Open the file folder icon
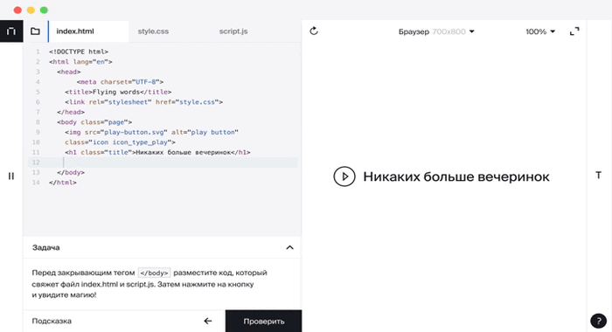Image resolution: width=612 pixels, height=332 pixels. tap(35, 31)
